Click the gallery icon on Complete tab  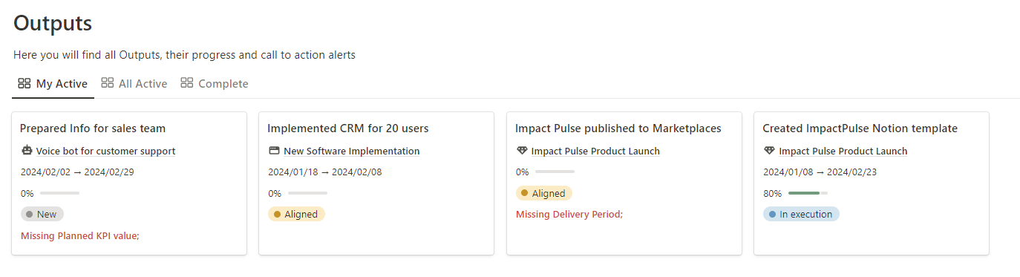pos(186,83)
